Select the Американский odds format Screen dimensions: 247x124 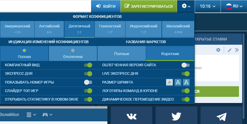point(17,29)
